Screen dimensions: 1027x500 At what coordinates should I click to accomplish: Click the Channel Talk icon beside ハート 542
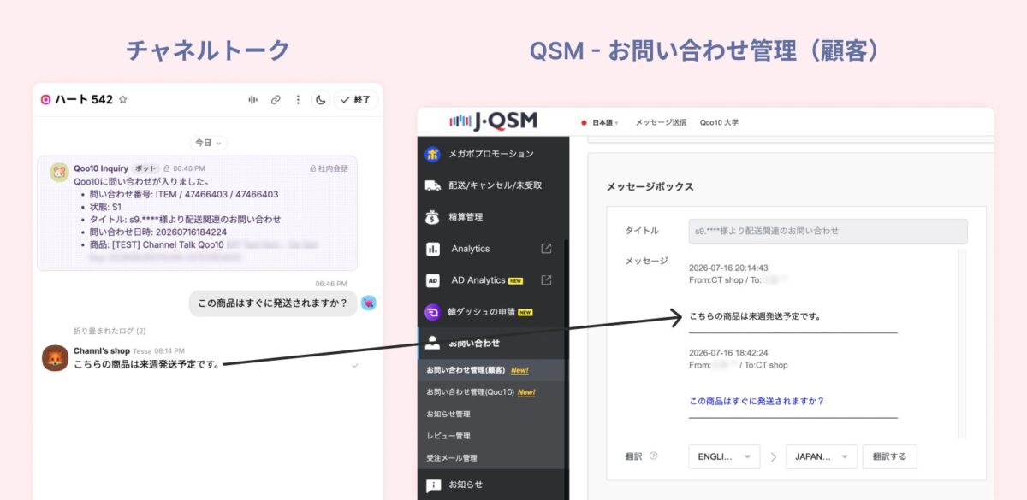45,100
